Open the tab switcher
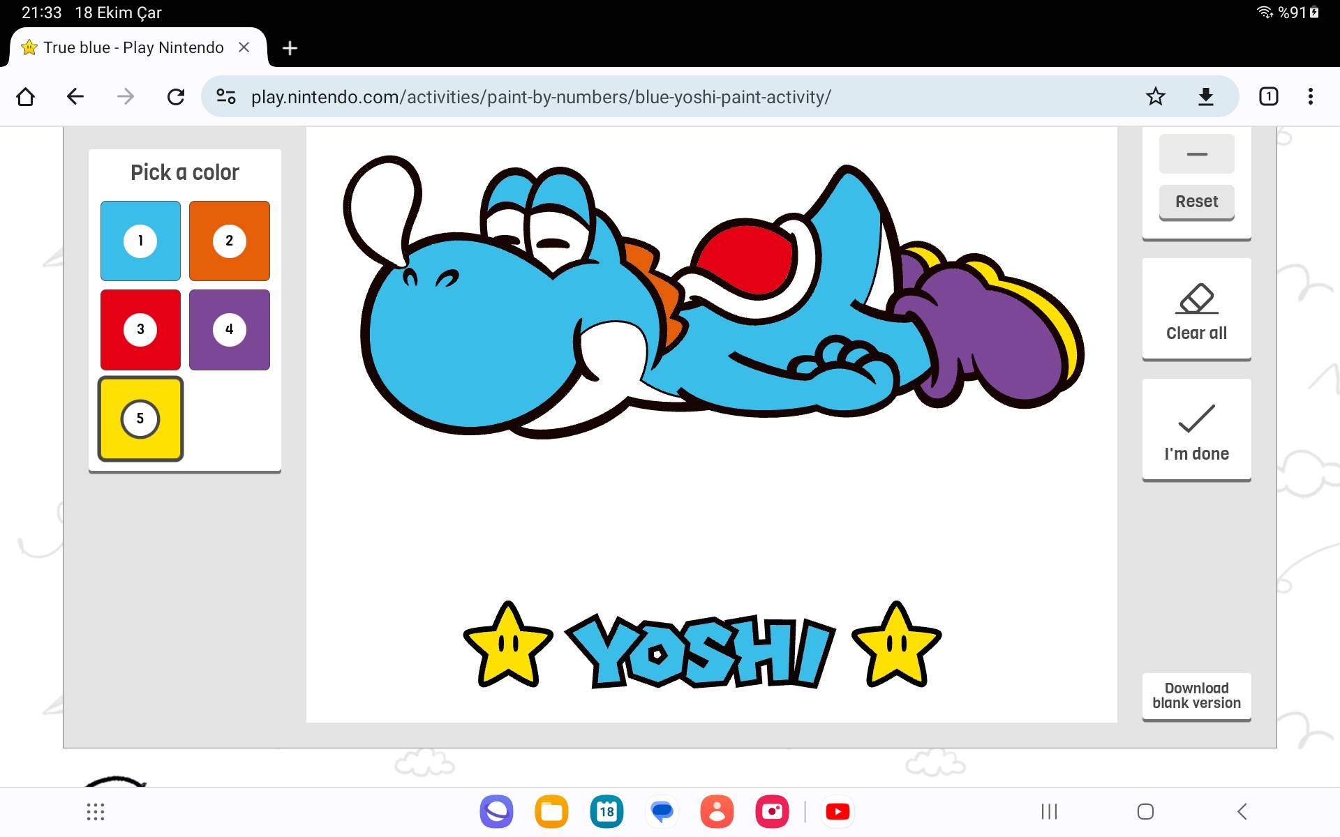 (1269, 96)
